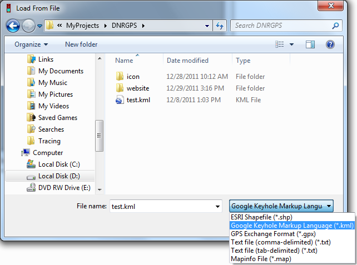Open the Help question mark icon
357x265 pixels.
click(329, 44)
